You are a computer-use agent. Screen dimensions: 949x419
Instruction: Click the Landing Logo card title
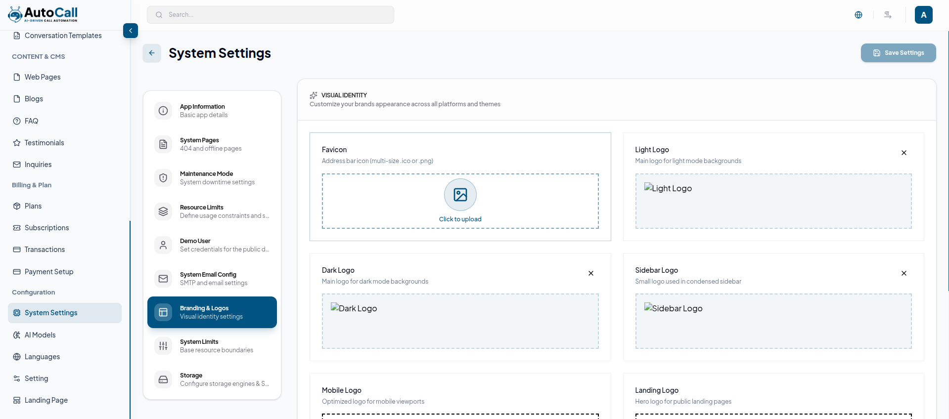tap(657, 390)
